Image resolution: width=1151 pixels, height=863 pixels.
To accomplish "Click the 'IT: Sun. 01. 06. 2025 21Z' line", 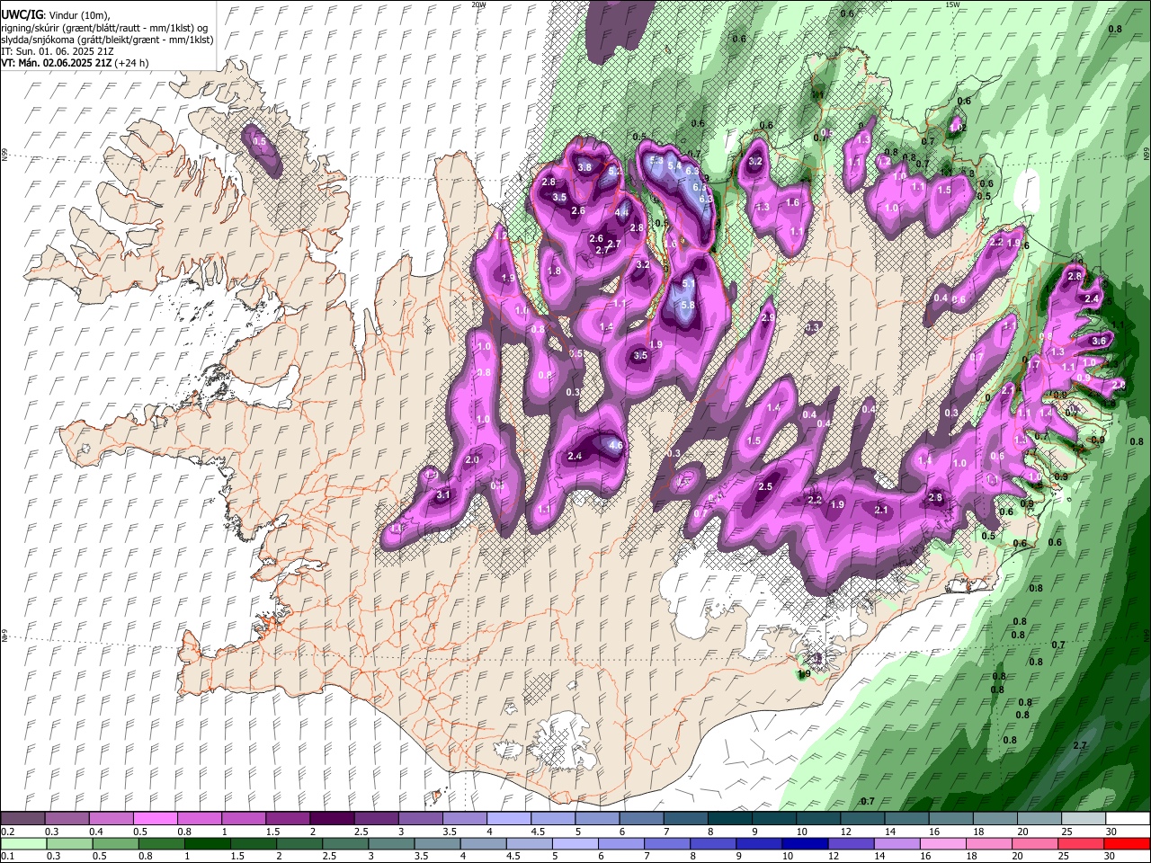I will pos(57,51).
